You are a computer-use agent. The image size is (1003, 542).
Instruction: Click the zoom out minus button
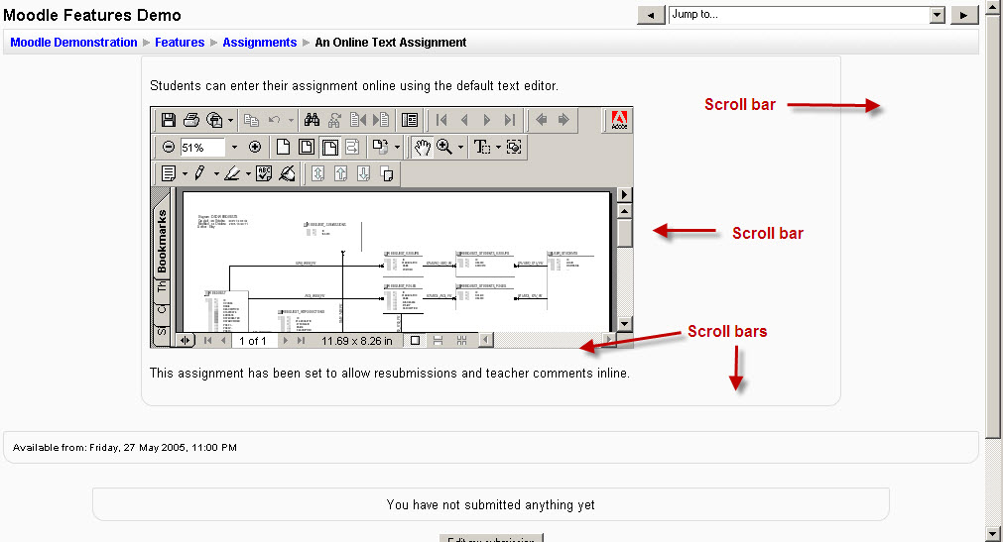tap(169, 147)
